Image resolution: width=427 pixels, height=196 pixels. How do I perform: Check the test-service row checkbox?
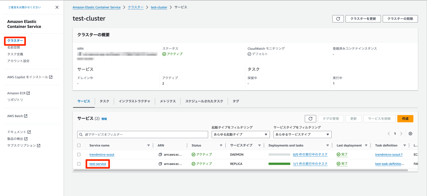pos(79,164)
